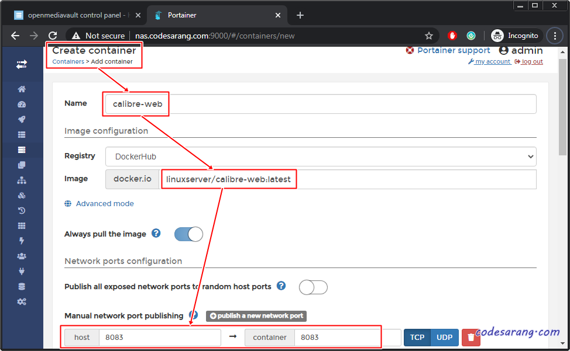Reload the page

point(53,36)
